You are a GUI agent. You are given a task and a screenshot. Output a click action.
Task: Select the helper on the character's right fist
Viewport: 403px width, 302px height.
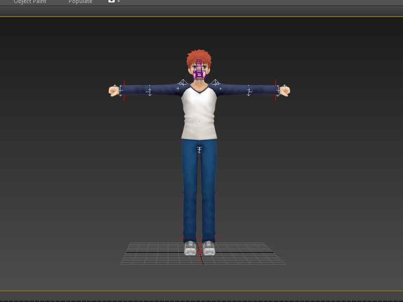(115, 89)
